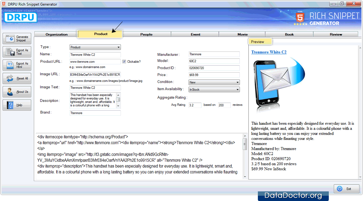Click the Image URL input field
This screenshot has height=201, width=363.
pos(95,74)
